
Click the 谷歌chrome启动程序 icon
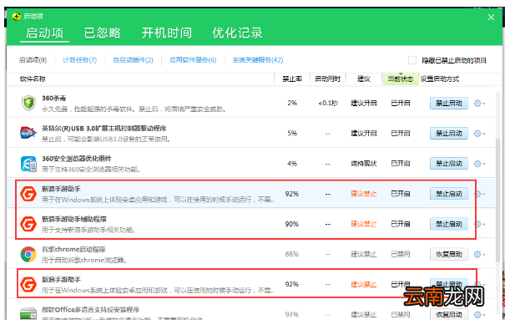click(28, 254)
